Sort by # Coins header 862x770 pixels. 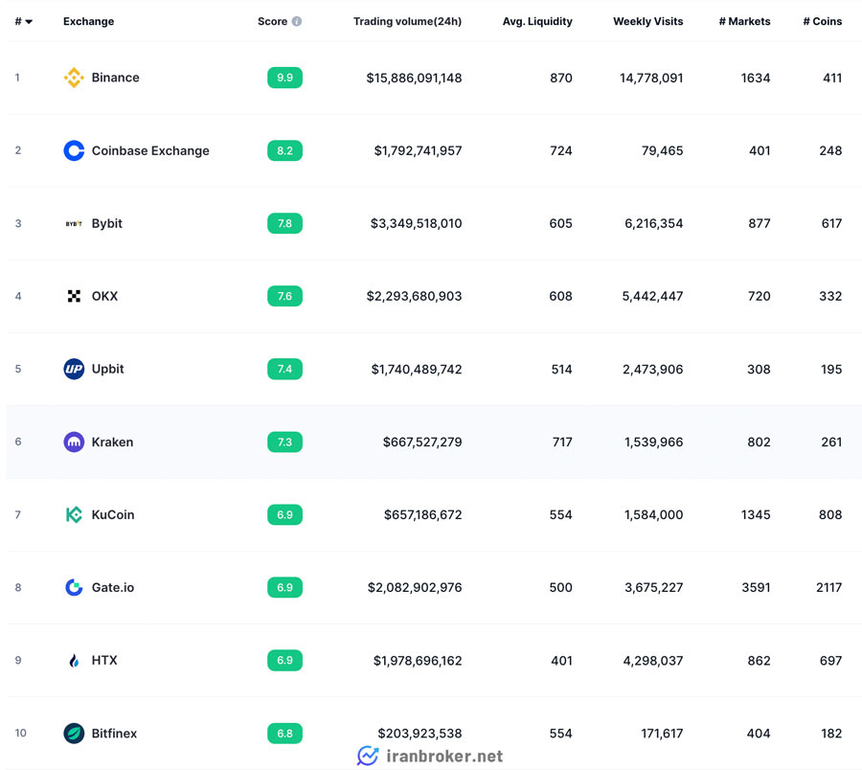click(823, 21)
